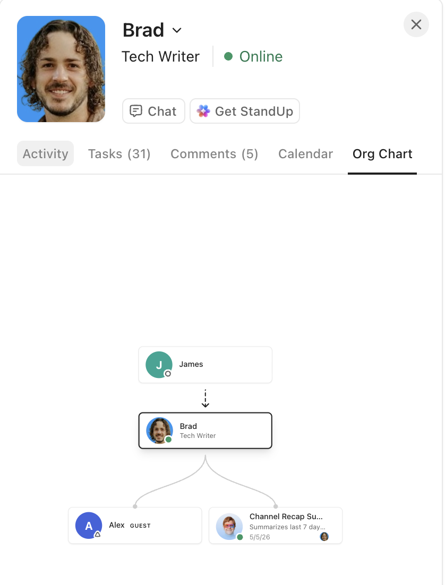Switch to Tasks (31) tab
Viewport: 445px width, 585px height.
click(119, 154)
